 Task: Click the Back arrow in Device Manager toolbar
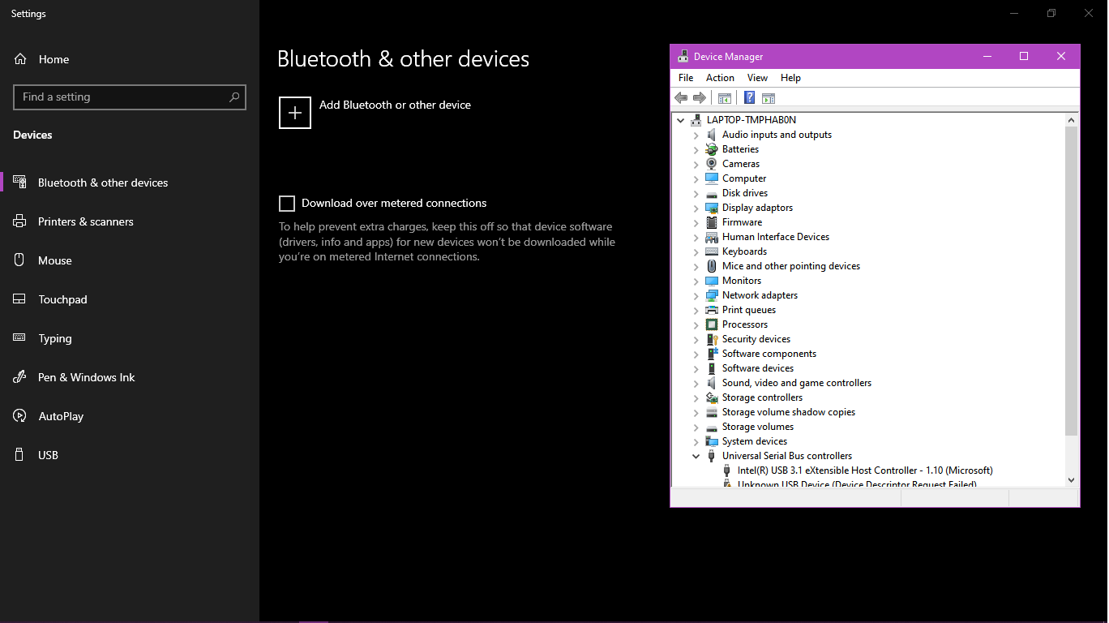tap(680, 97)
